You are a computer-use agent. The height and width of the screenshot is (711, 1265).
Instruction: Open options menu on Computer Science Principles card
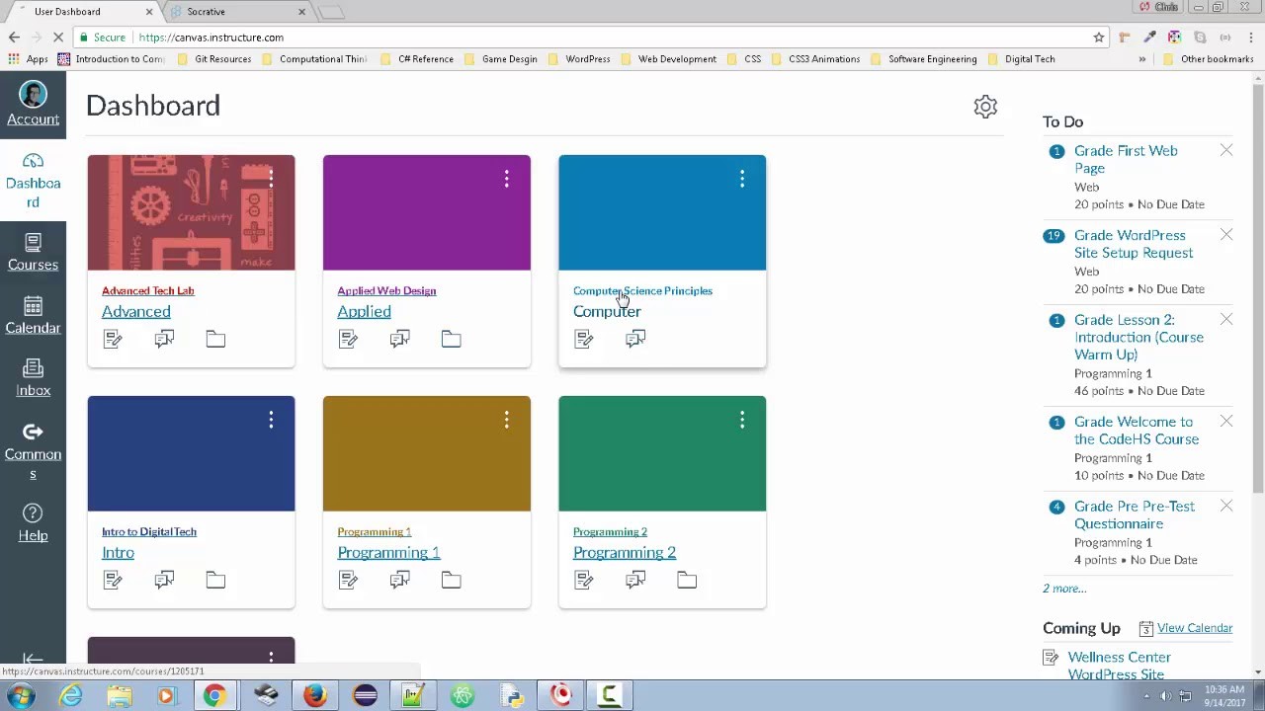[x=742, y=179]
